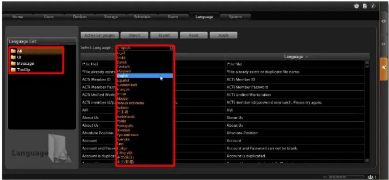Click the orange wrench setup side tab

(384, 69)
